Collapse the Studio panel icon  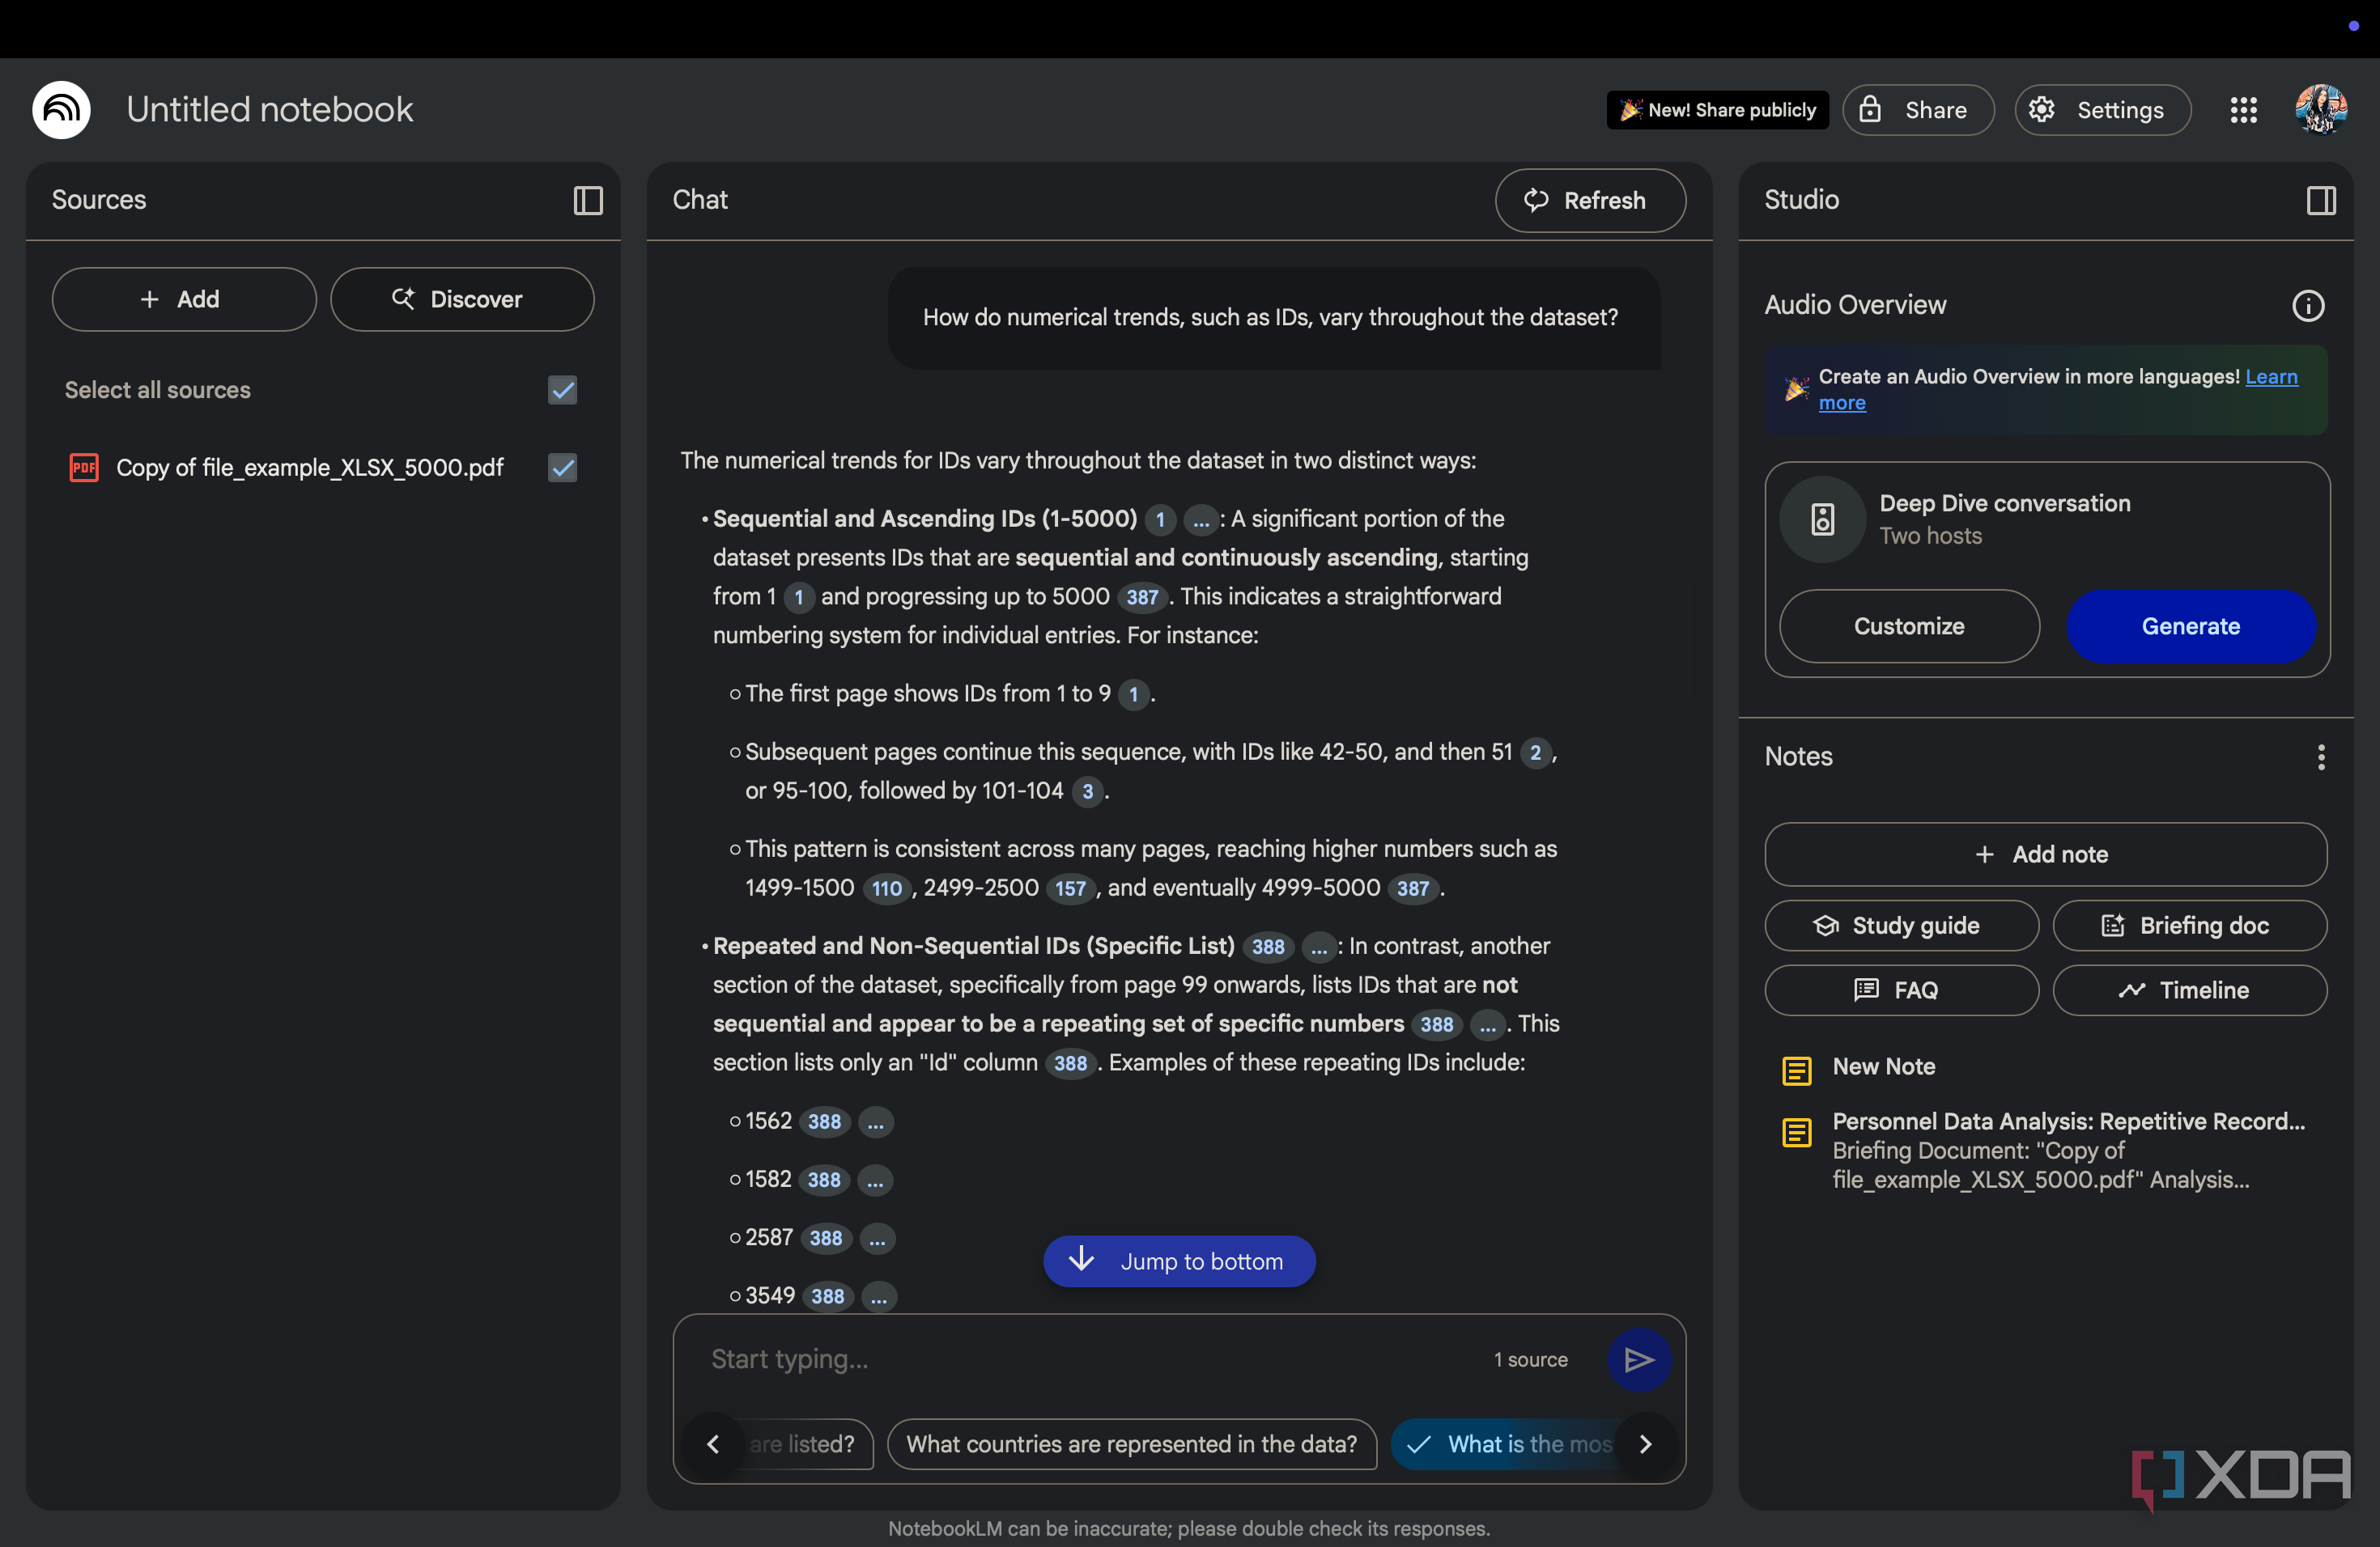2321,201
